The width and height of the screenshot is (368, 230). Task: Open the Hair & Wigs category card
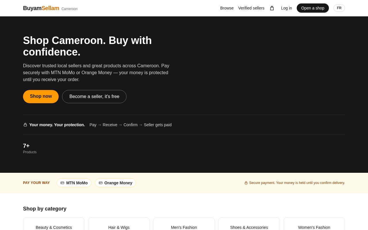point(119,224)
